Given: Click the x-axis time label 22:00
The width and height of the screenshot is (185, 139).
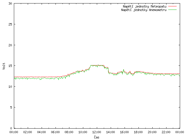Looking at the screenshot, I should pos(166,132).
